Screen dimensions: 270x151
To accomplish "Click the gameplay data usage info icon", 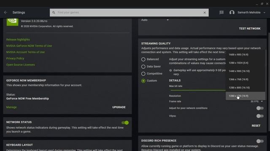I will [x=170, y=70].
